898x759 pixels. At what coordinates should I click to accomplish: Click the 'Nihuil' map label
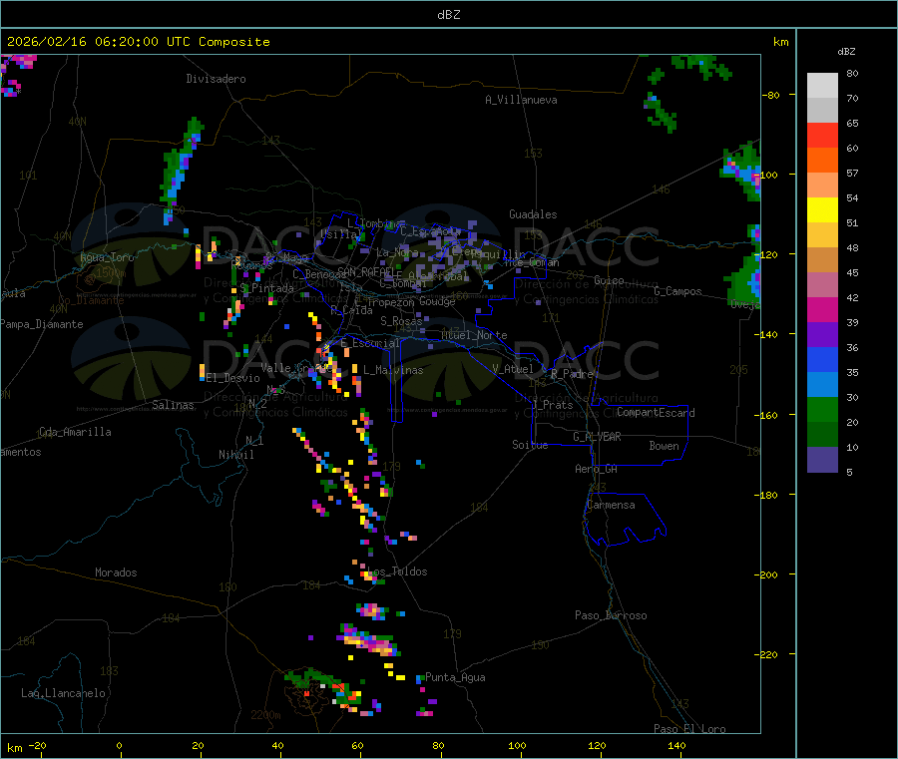pos(235,455)
